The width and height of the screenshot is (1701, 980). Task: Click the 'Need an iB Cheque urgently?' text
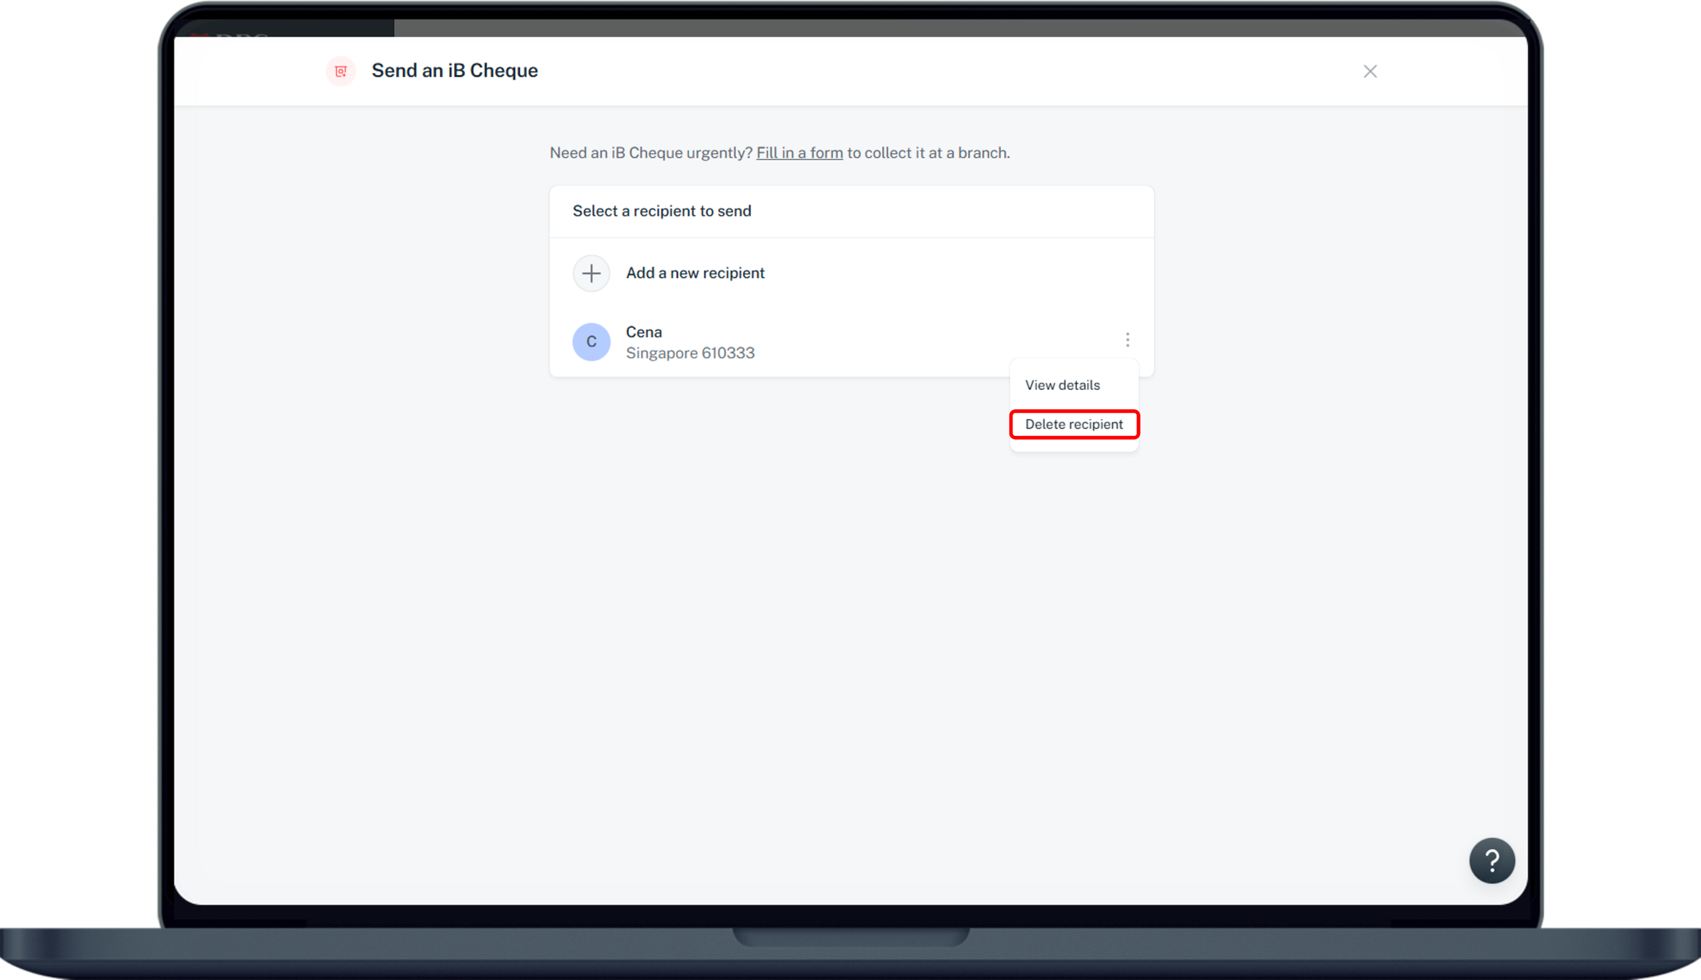coord(650,154)
